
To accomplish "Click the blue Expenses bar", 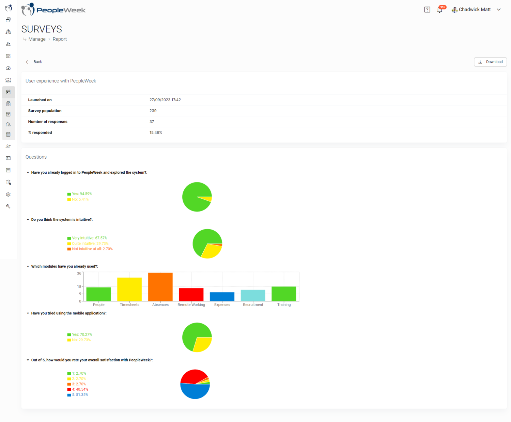I will 222,297.
